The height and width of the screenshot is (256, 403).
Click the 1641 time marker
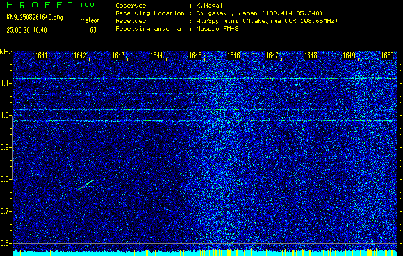point(41,56)
